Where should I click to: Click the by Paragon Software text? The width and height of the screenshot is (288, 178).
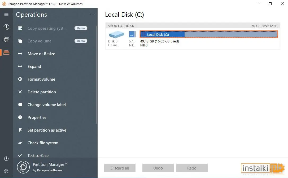tap(47, 170)
